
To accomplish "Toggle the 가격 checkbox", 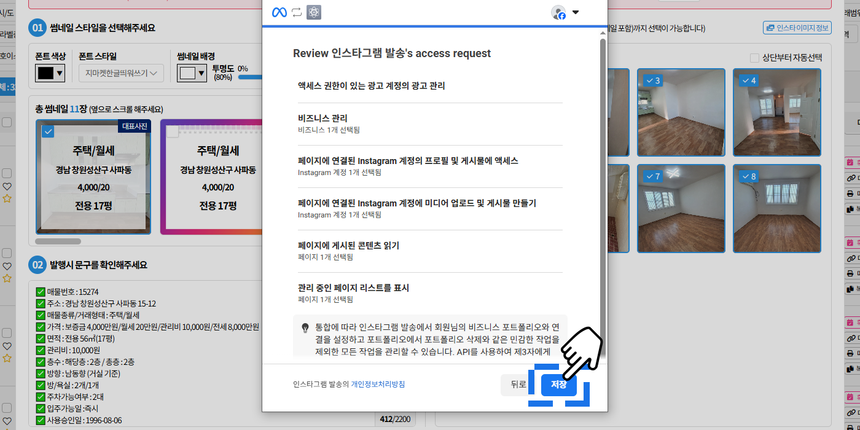I will point(41,327).
